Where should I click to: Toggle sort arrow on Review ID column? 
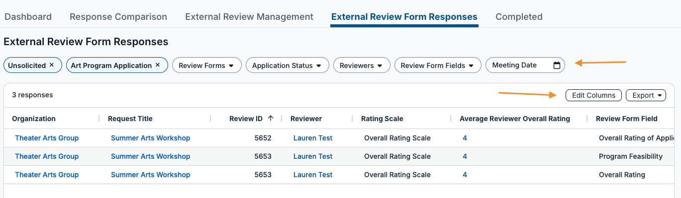[x=271, y=118]
